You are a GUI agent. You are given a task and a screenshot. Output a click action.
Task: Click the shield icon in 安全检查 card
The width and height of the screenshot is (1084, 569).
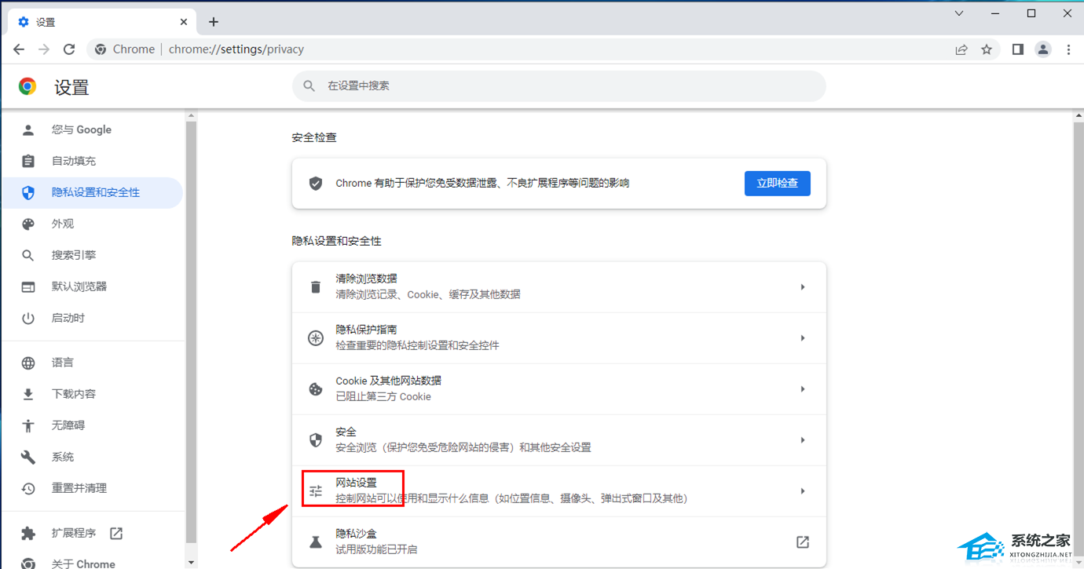coord(316,184)
